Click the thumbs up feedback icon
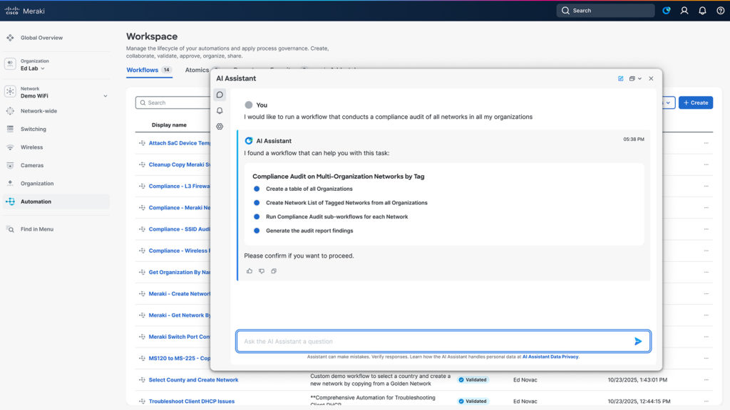This screenshot has height=410, width=730. point(250,271)
